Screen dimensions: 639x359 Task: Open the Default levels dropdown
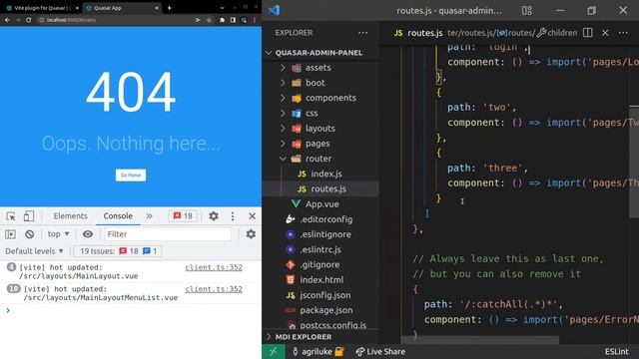34,251
